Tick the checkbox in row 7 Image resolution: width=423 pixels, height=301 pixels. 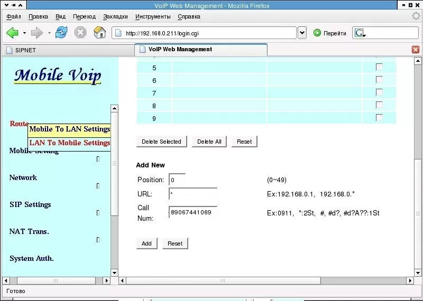(379, 92)
